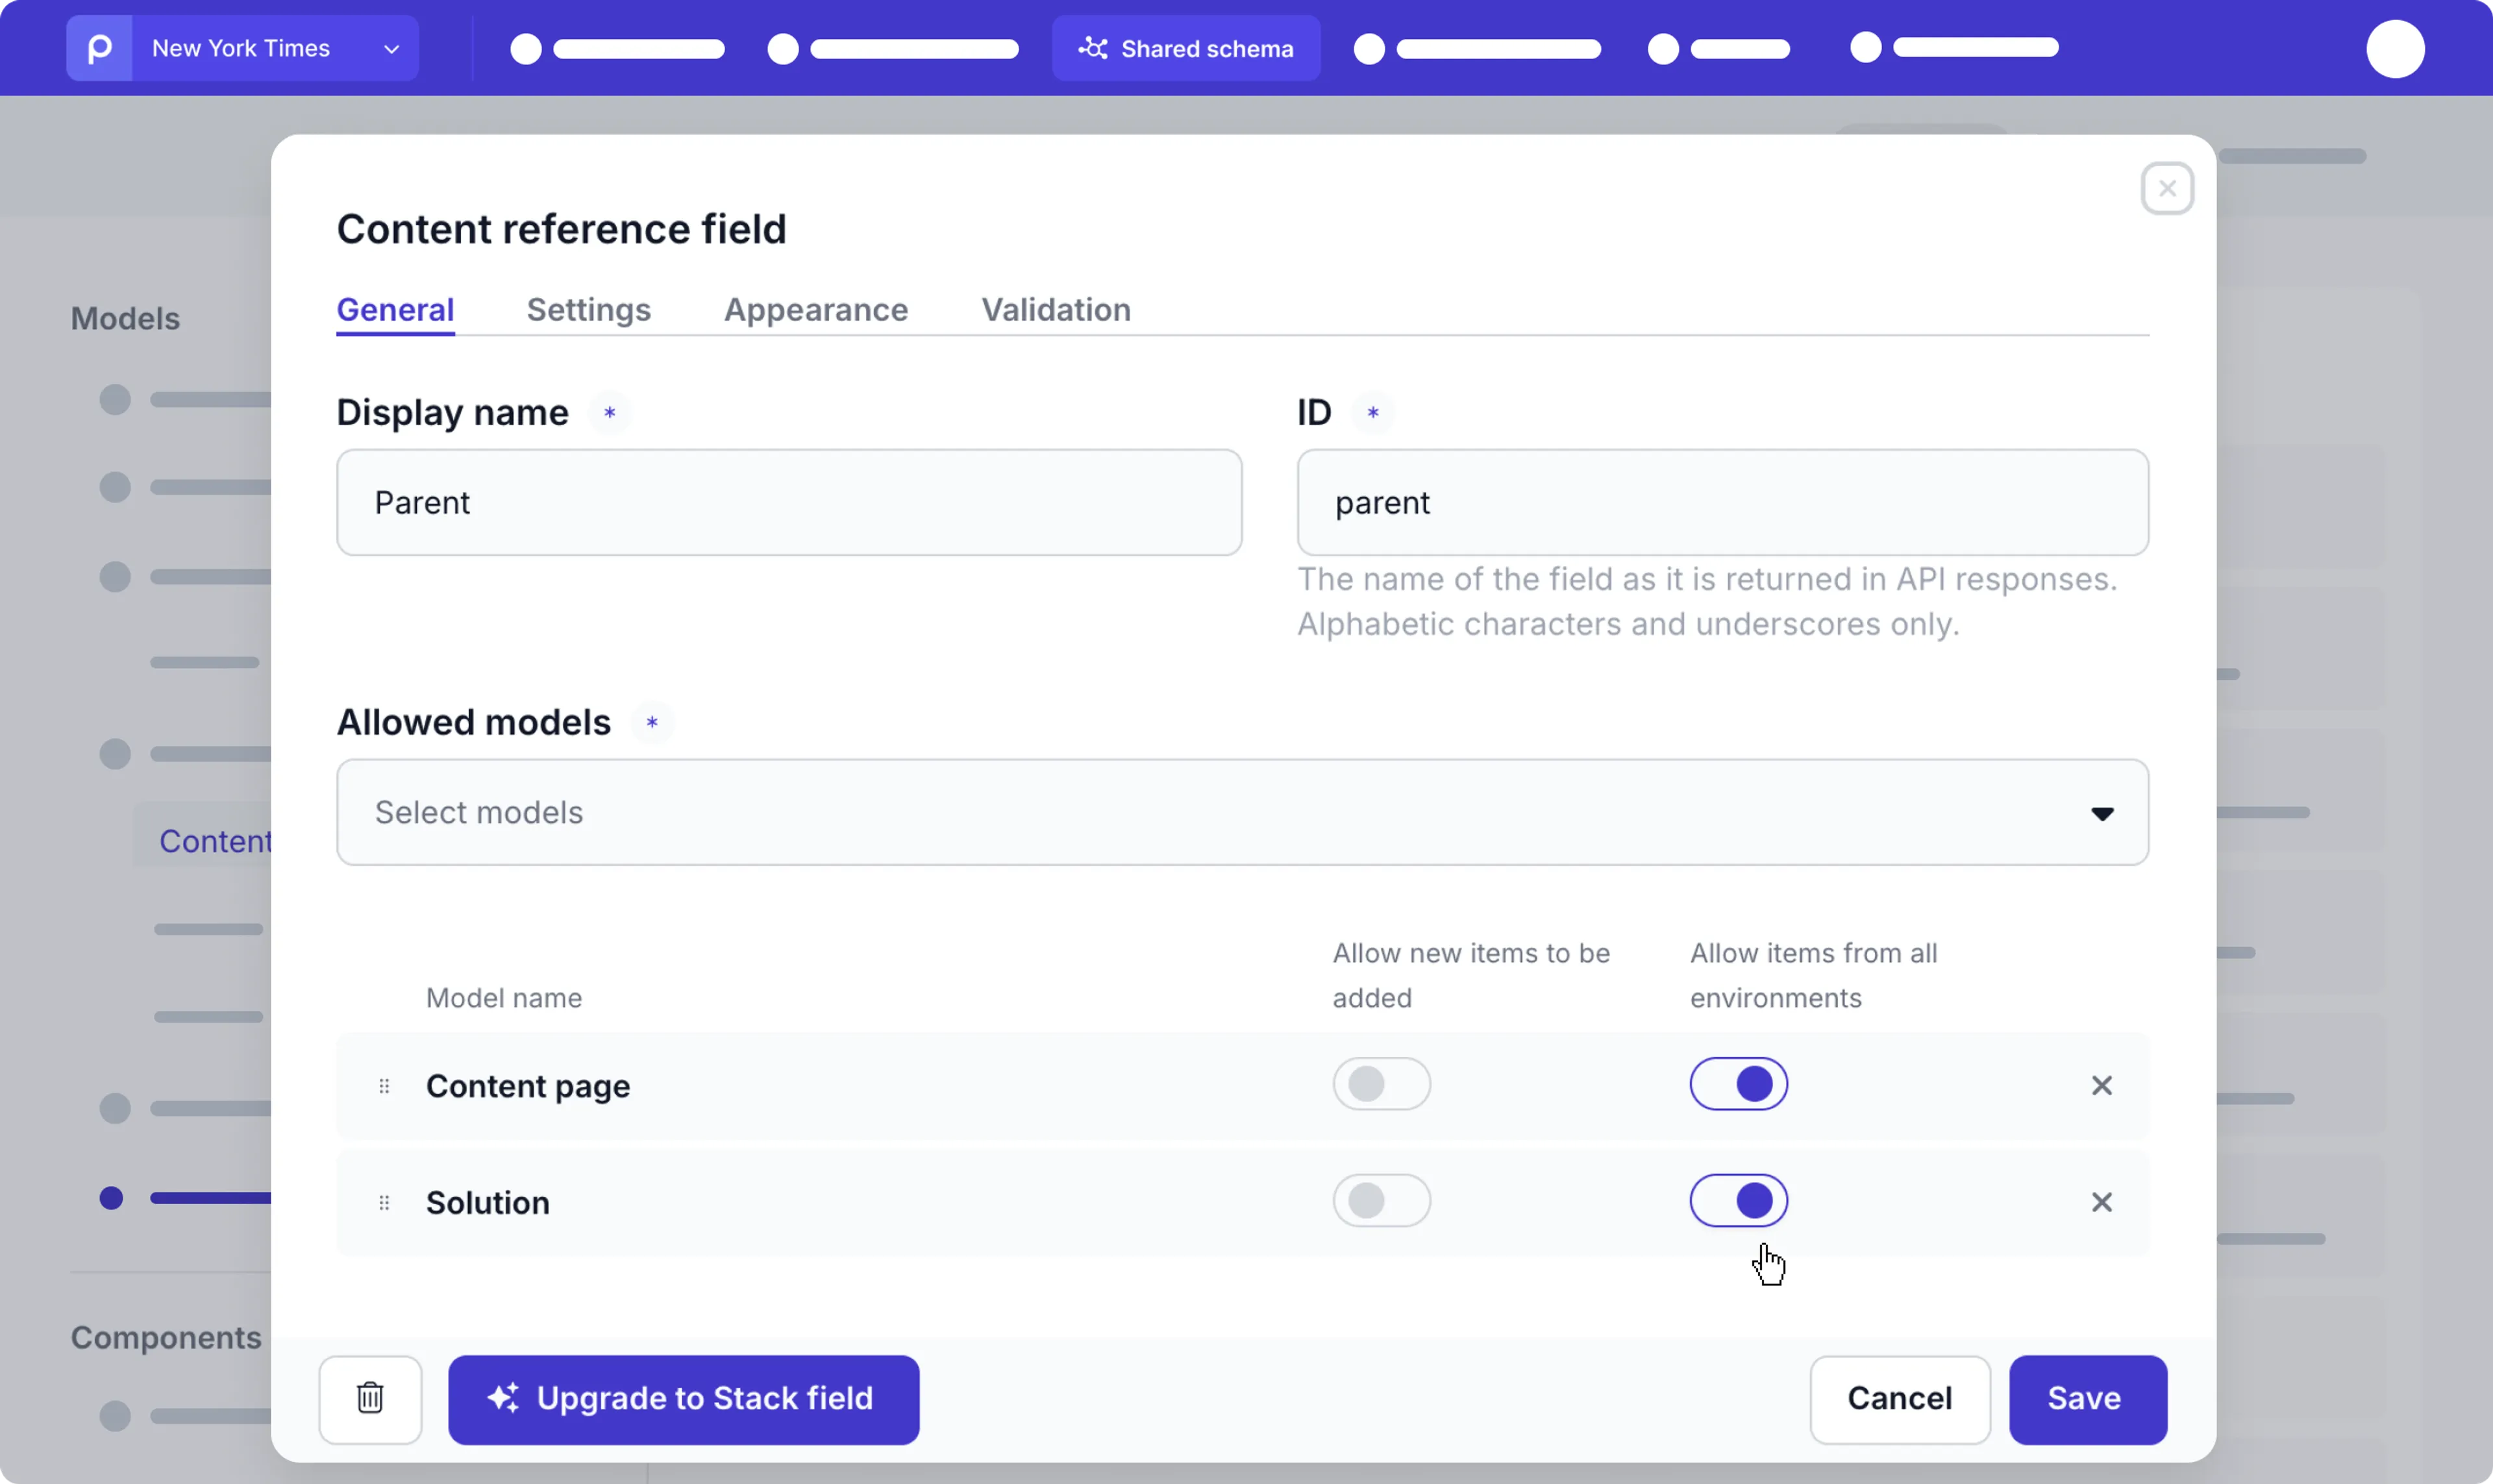This screenshot has height=1484, width=2493.
Task: Remove the Content page model row
Action: pos(2101,1085)
